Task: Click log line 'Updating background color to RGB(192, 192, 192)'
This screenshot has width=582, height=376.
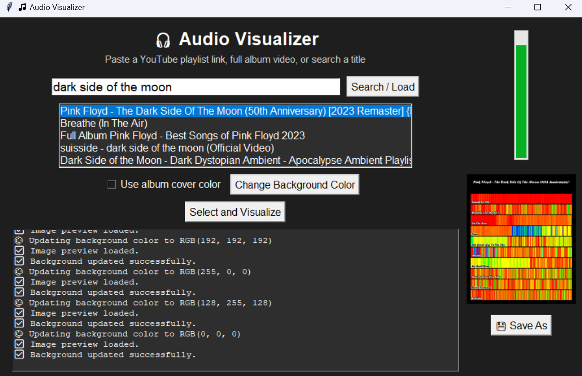Action: (x=151, y=241)
